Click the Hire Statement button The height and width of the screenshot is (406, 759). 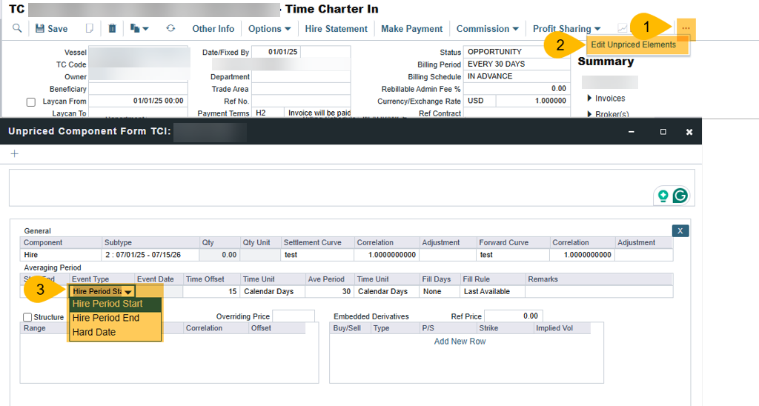(336, 29)
